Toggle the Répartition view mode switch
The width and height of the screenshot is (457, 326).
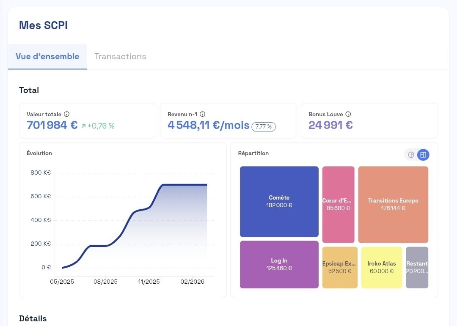[416, 155]
